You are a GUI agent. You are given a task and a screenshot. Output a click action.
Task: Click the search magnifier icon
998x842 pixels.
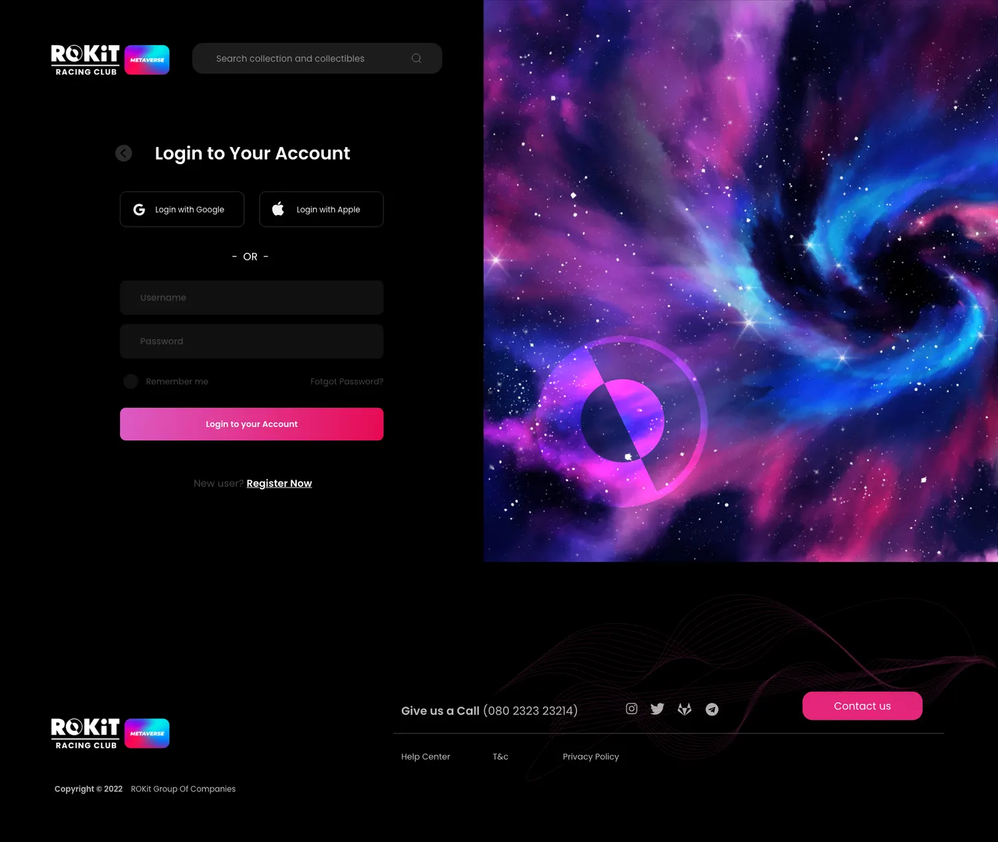click(x=416, y=59)
